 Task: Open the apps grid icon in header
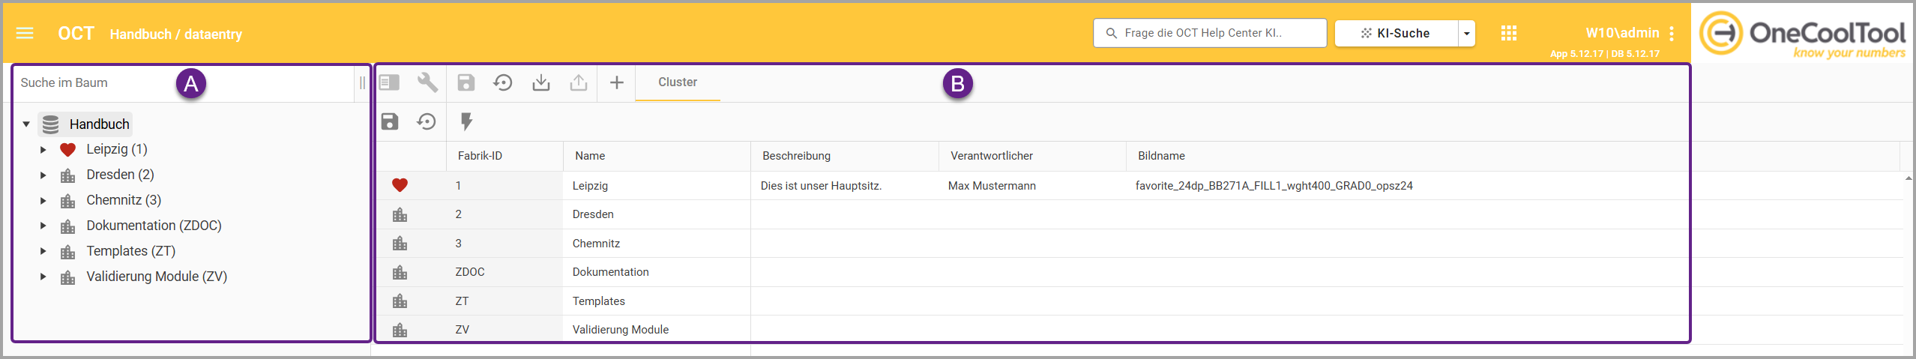pos(1509,33)
